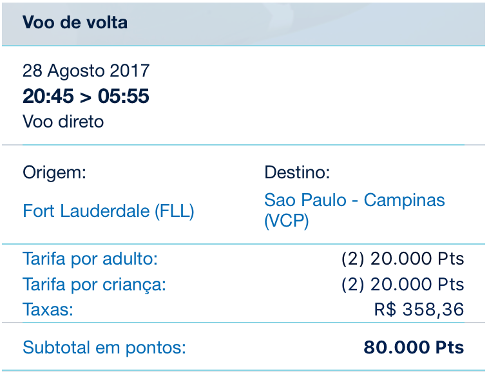Click the (VCP) airport code text
The height and width of the screenshot is (376, 489).
coord(287,221)
